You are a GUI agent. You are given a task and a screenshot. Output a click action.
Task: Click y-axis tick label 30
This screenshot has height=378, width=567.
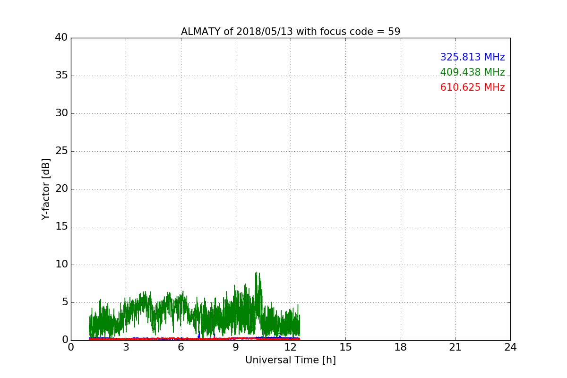coord(61,113)
